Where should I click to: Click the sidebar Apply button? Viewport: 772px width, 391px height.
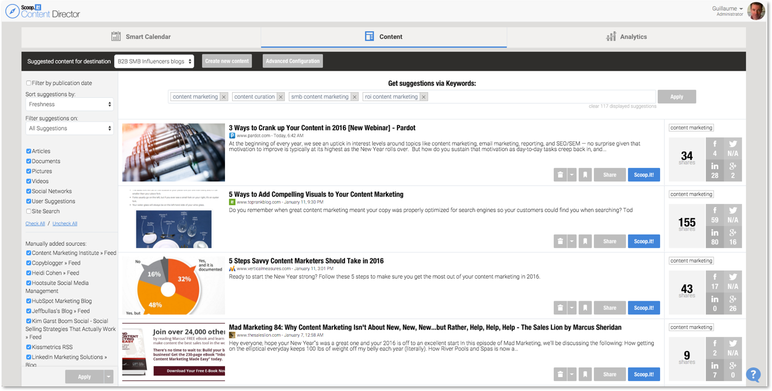(x=85, y=377)
